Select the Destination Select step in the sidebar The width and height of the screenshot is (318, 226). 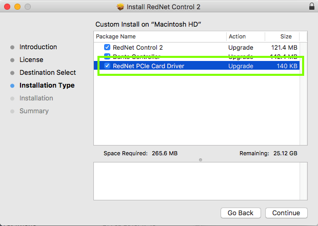[48, 73]
